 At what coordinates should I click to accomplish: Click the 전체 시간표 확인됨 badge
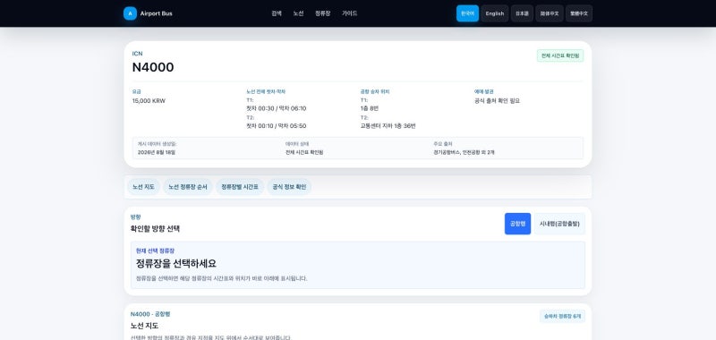click(560, 55)
